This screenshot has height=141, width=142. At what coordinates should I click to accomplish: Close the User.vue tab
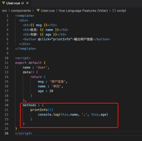click(x=27, y=3)
